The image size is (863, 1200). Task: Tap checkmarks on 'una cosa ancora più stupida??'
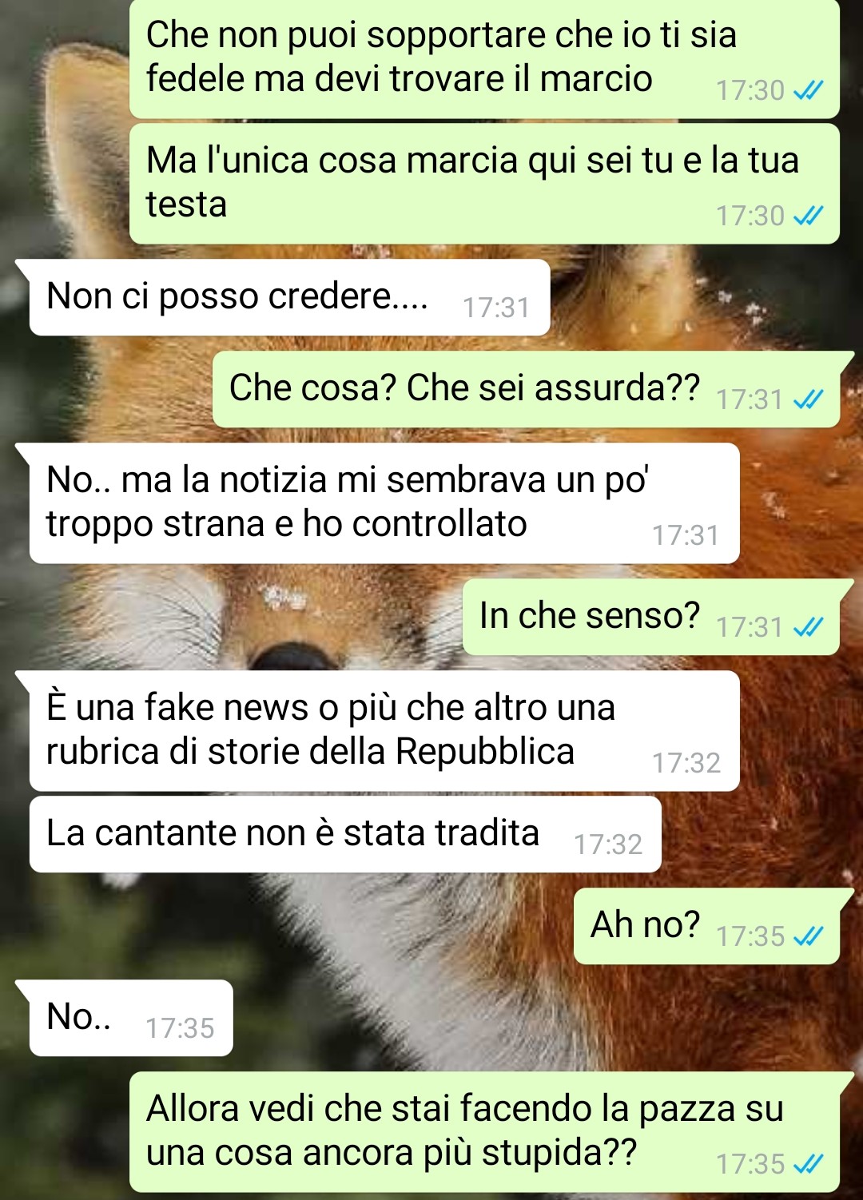[808, 1164]
